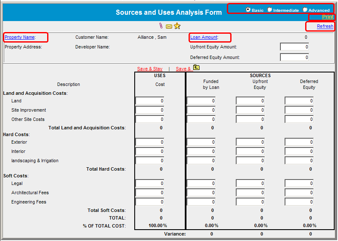Viewport: 338px width, 241px height.
Task: Focus the Deferred Equity Amount field
Action: pyautogui.click(x=295, y=57)
